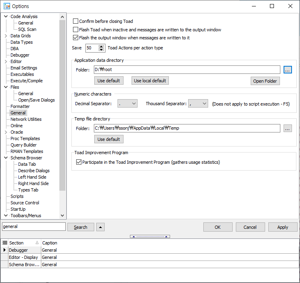Viewport: 300px width, 283px height.
Task: Click the Temp file Folder path field
Action: pyautogui.click(x=187, y=128)
